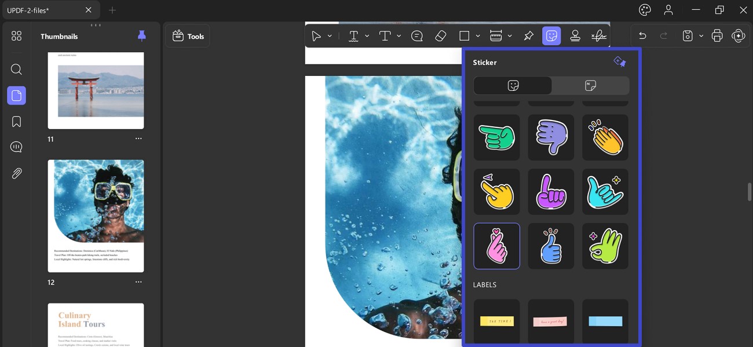Select the Stamp tool
Screen dimensions: 753x347
click(x=575, y=36)
